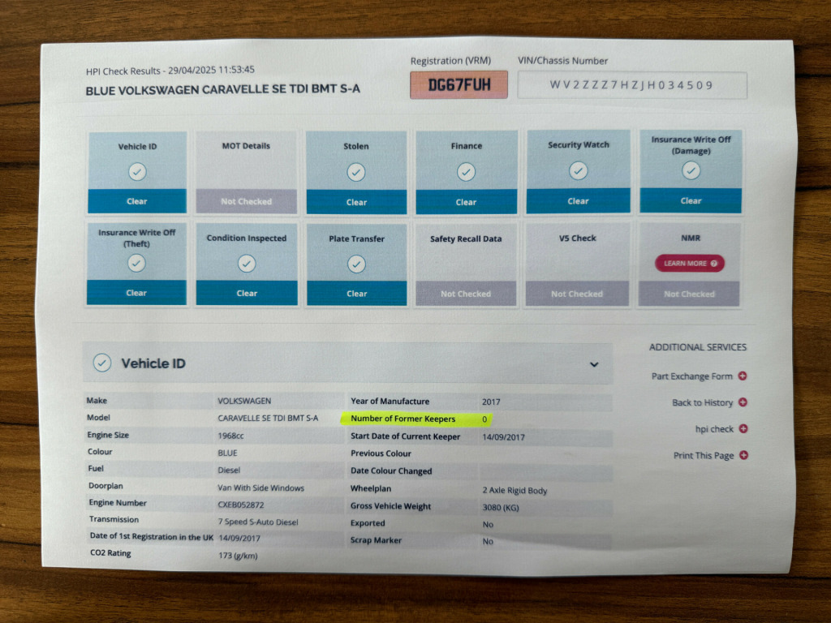The height and width of the screenshot is (623, 831).
Task: Click the Fuel value Diesel
Action: (229, 470)
